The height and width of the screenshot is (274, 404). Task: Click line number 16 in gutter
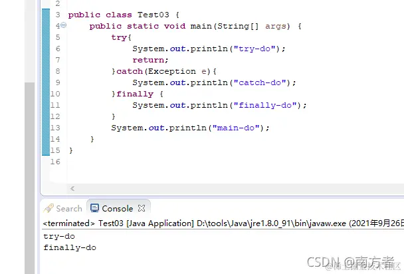point(55,162)
